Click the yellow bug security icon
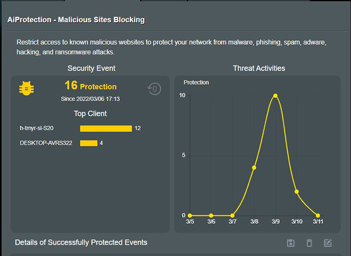 [26, 89]
